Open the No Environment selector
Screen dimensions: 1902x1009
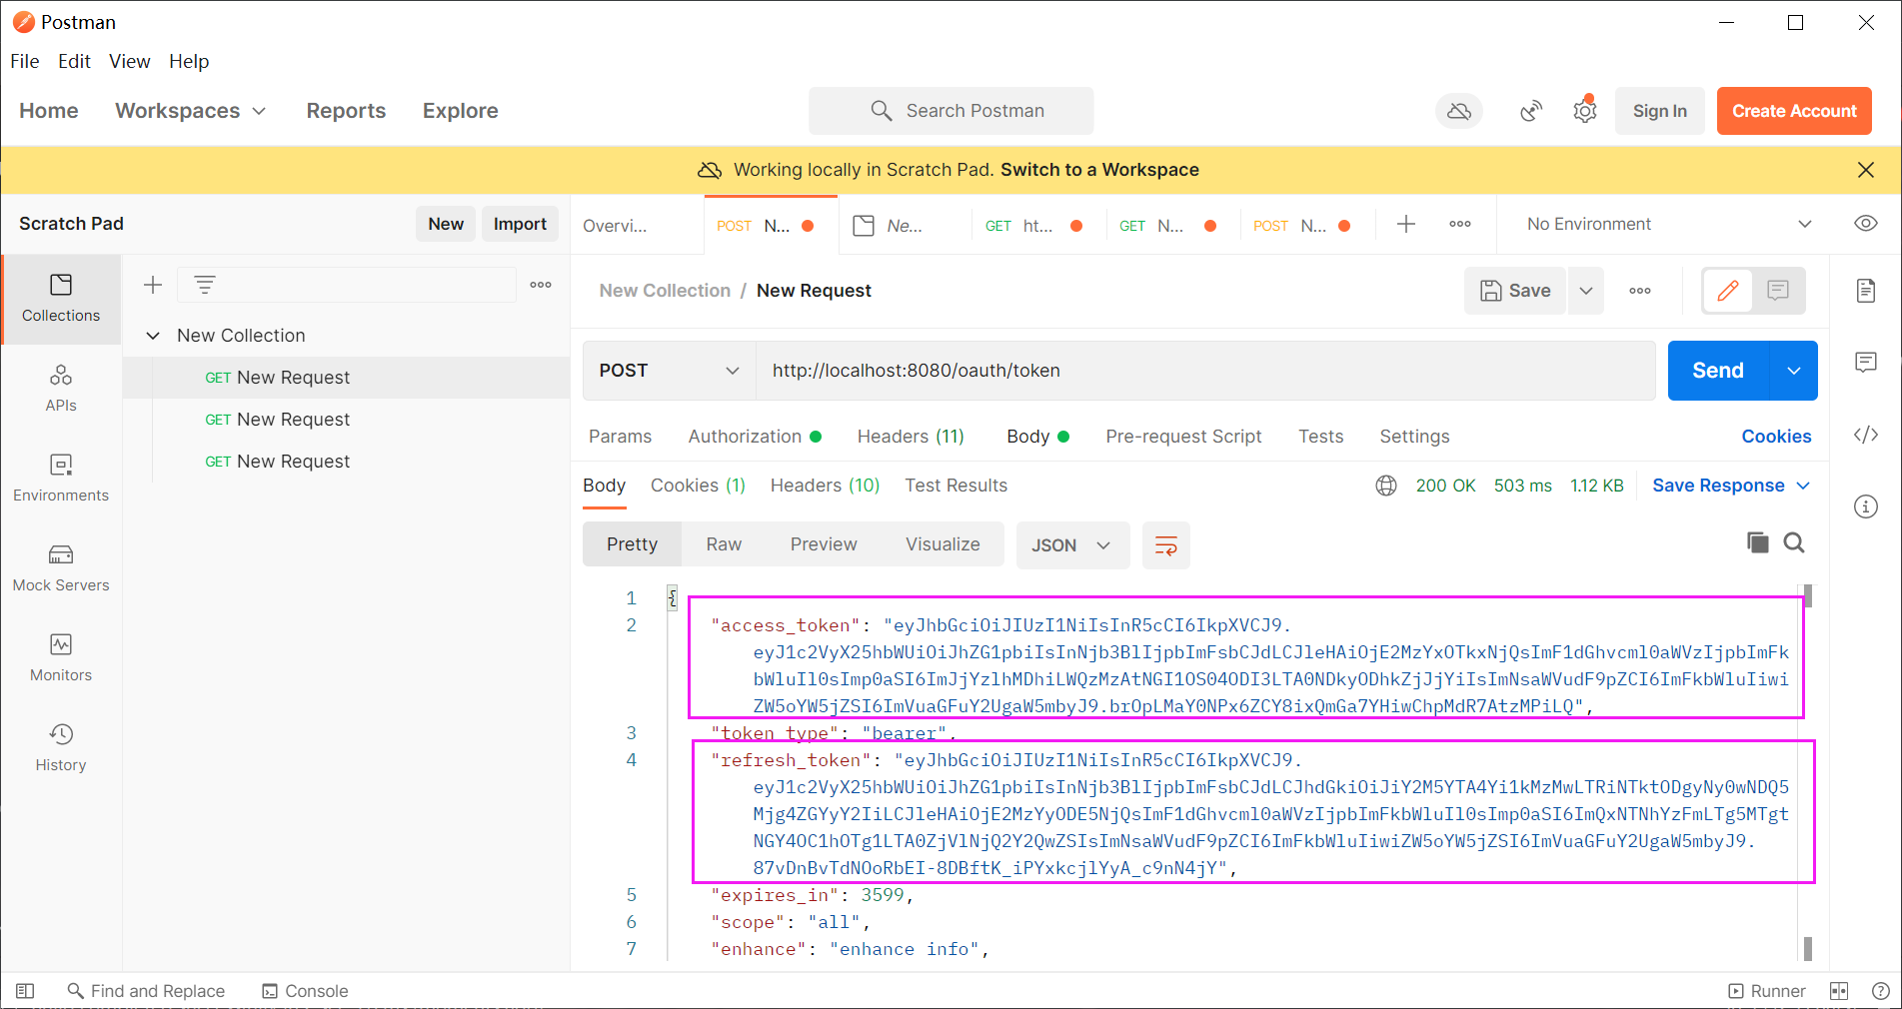click(x=1669, y=224)
